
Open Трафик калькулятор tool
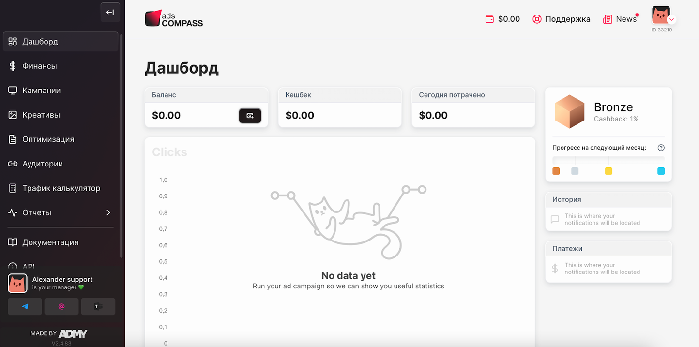pyautogui.click(x=61, y=188)
